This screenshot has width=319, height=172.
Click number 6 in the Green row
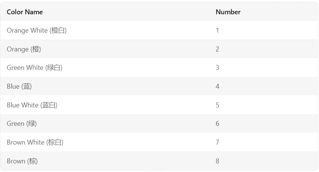click(x=217, y=124)
